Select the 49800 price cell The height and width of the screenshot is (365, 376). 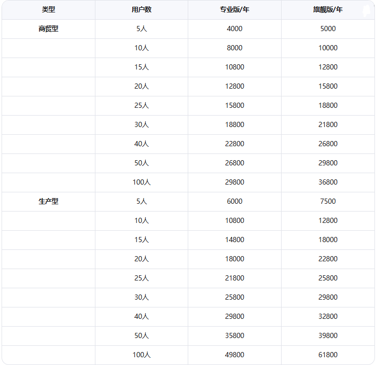(234, 355)
